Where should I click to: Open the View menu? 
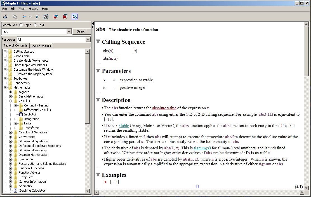coord(22,9)
